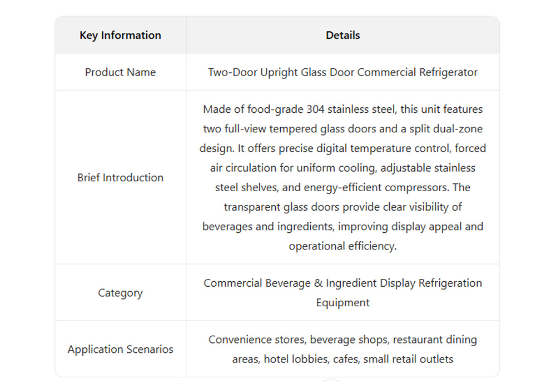Click 'Commercial Beverage & Ingredient Display Refrigeration' text

(342, 283)
